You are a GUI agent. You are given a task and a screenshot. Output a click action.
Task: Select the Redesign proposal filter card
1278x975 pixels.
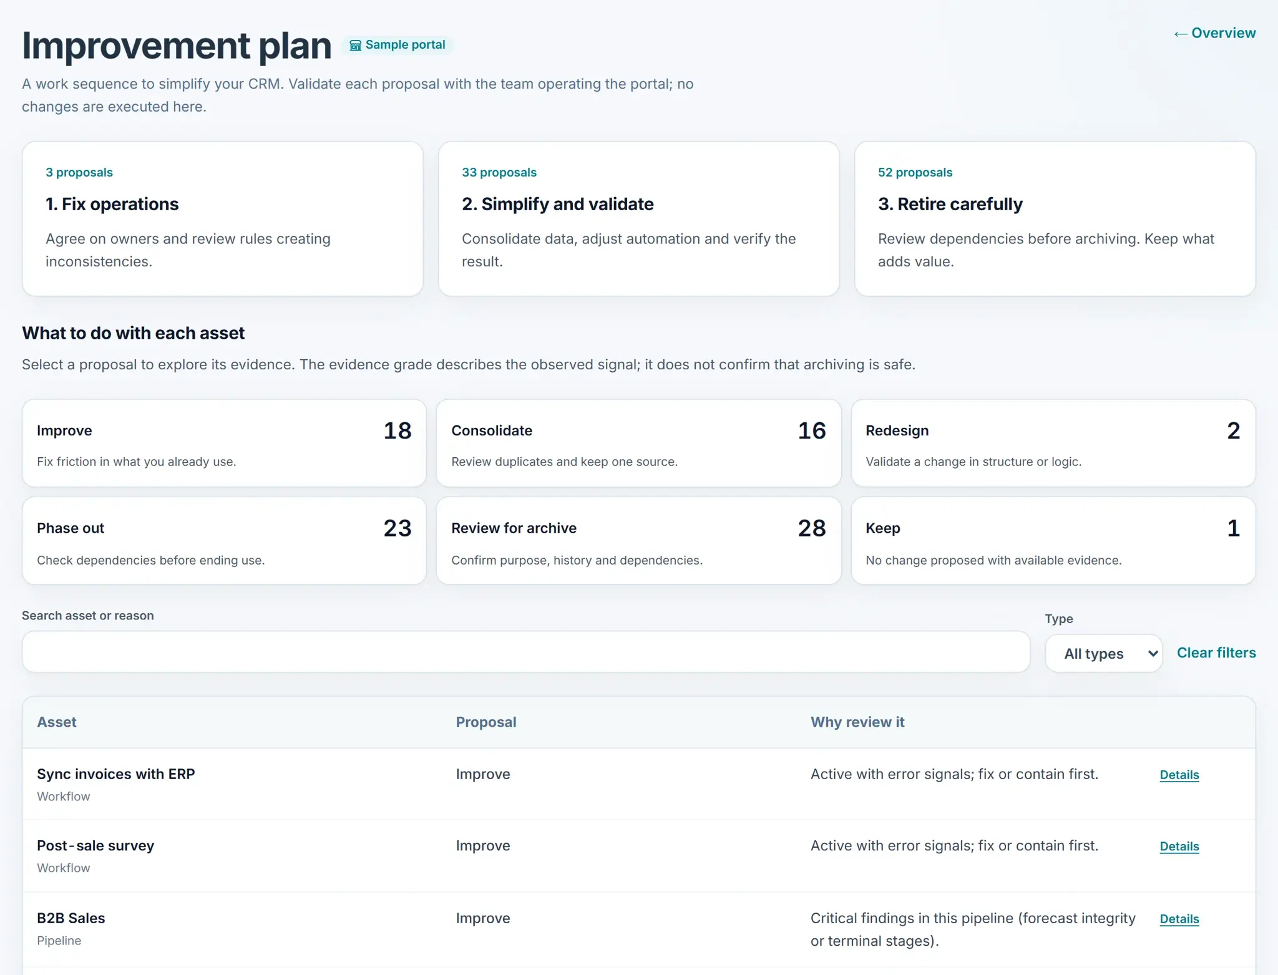(x=1053, y=444)
